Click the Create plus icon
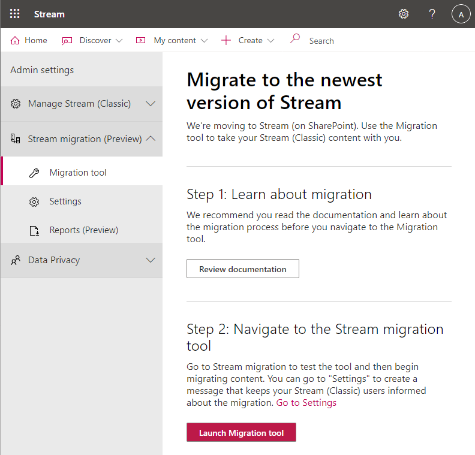 point(226,40)
